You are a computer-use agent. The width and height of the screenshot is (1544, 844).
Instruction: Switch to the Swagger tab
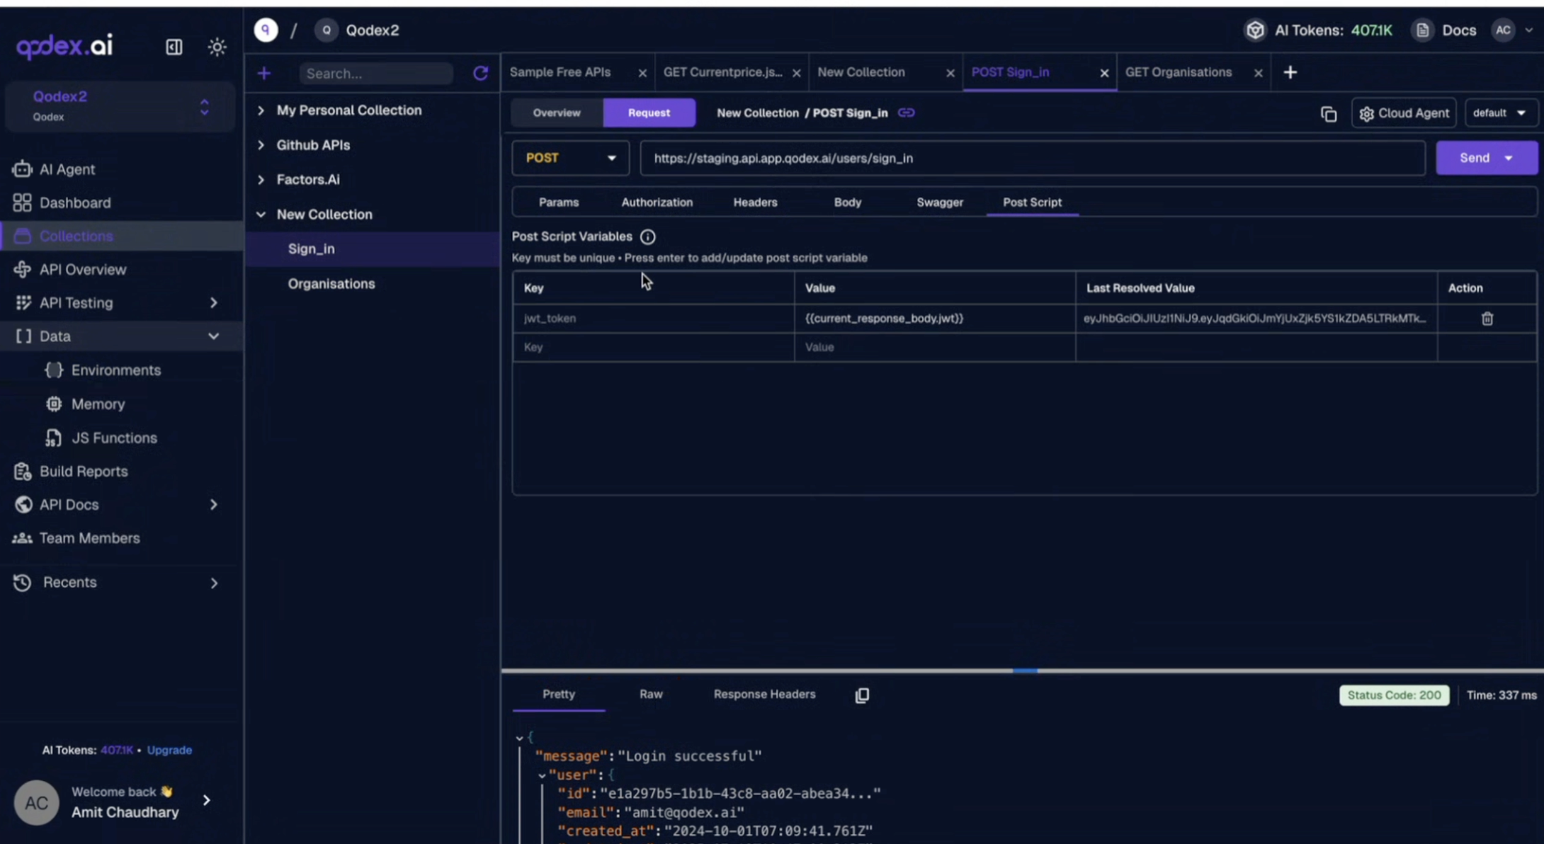tap(939, 203)
